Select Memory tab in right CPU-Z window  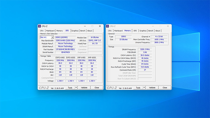click(x=127, y=31)
